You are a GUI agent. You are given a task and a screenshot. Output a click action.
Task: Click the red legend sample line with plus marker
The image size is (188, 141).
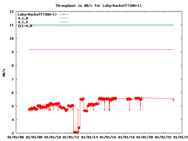[x=64, y=14]
